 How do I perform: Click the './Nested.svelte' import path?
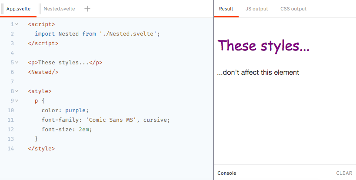pyautogui.click(x=128, y=34)
